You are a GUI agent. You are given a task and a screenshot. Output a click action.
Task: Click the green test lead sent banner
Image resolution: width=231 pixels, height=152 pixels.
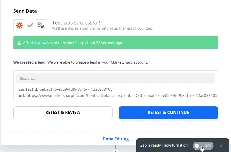116,43
